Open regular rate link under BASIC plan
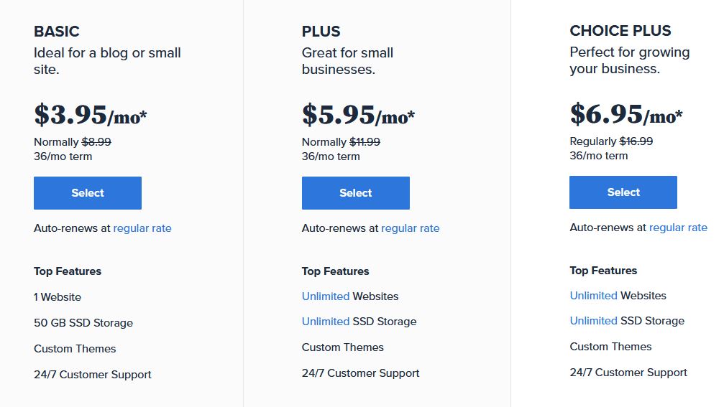 pos(142,228)
